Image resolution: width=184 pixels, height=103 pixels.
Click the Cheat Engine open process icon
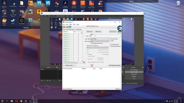click(x=64, y=27)
